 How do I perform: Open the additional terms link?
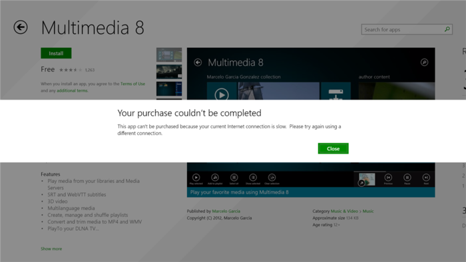(72, 90)
